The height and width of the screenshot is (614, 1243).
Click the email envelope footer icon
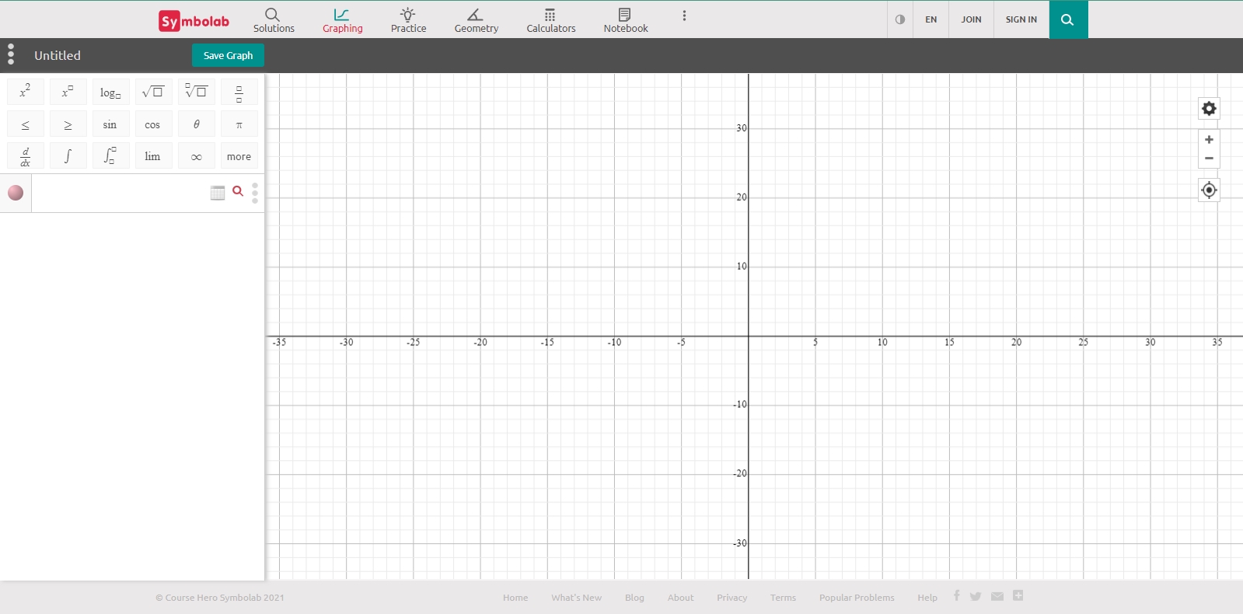(x=997, y=596)
